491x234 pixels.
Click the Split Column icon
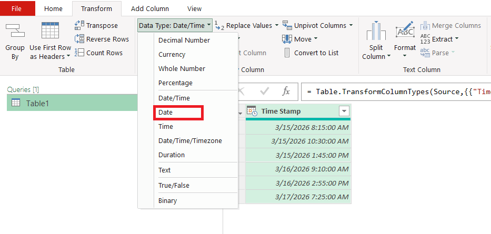click(x=376, y=32)
